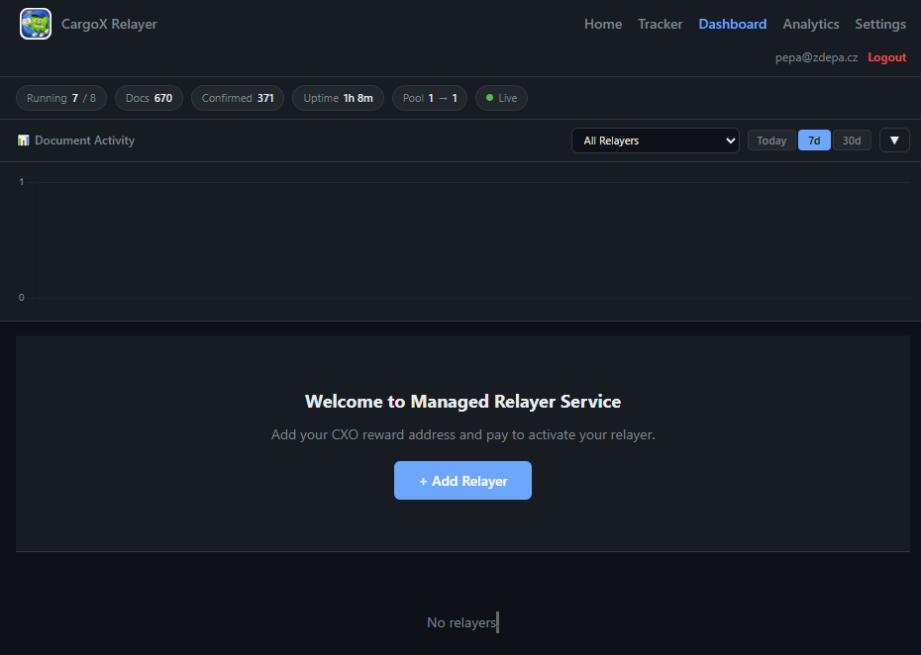Image resolution: width=921 pixels, height=655 pixels.
Task: Navigate to the Analytics tab
Action: coord(810,23)
